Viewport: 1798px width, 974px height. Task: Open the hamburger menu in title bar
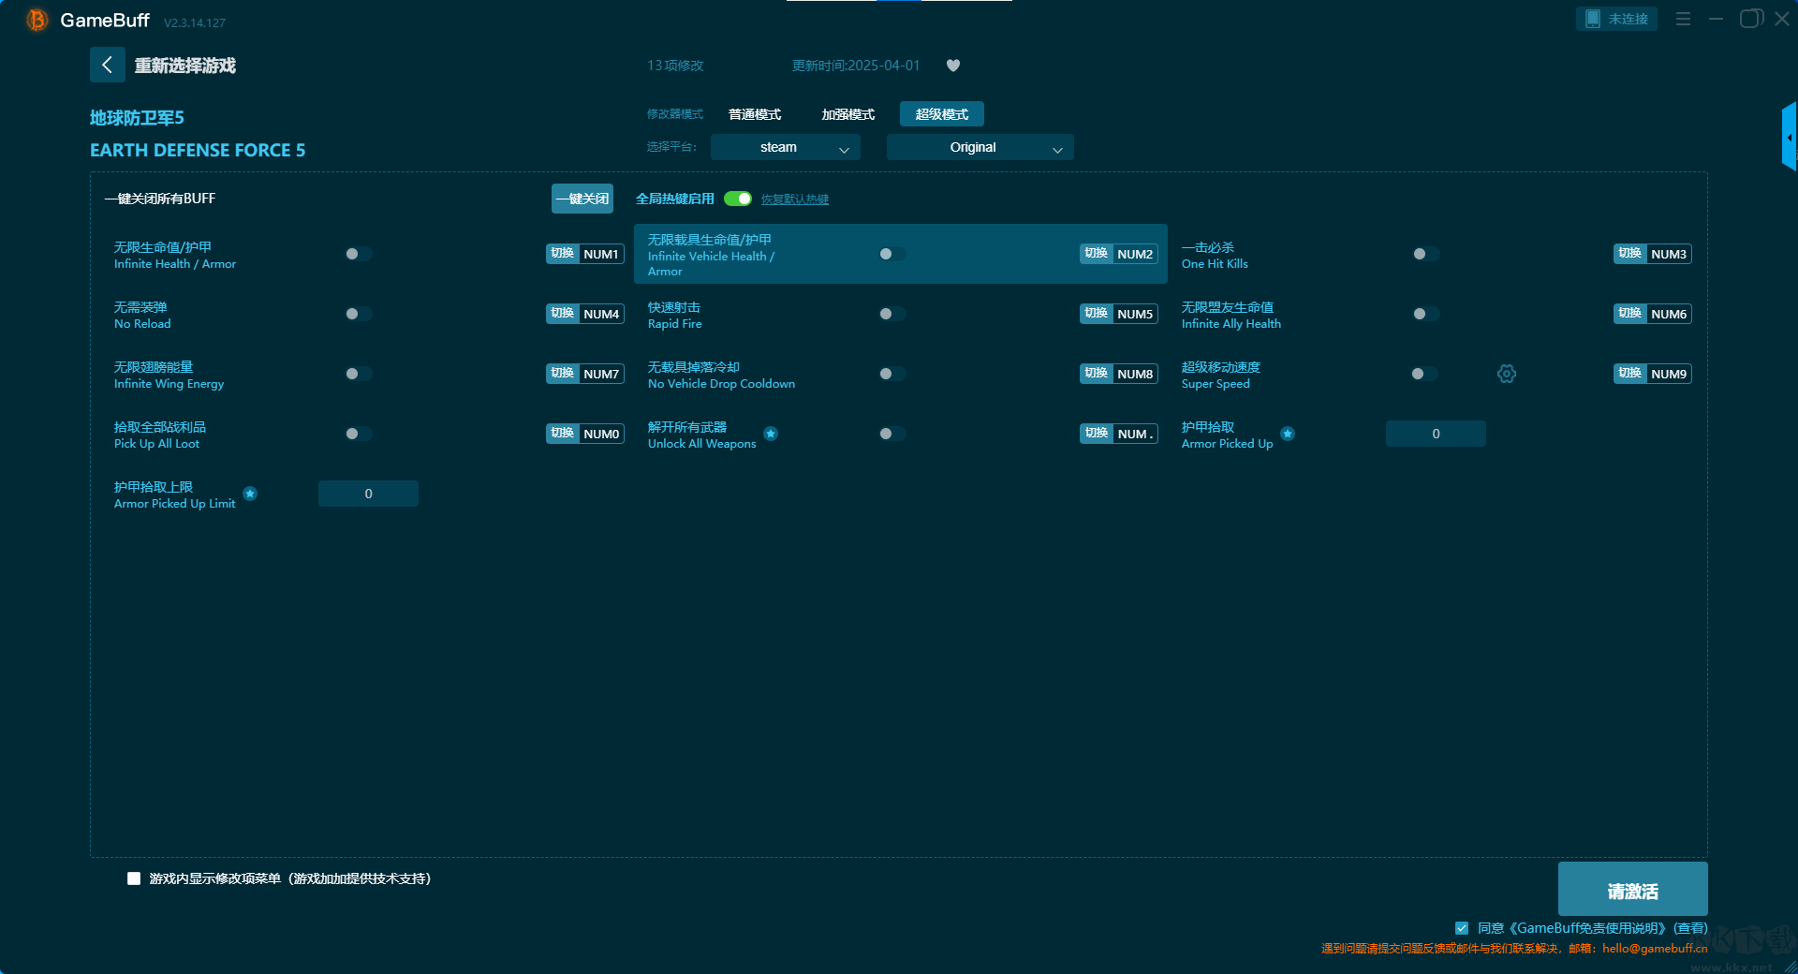click(1683, 19)
